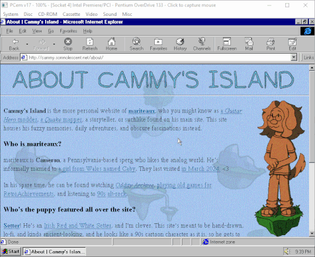This screenshot has width=315, height=257.
Task: Click the page icon in Address bar
Action: point(24,58)
